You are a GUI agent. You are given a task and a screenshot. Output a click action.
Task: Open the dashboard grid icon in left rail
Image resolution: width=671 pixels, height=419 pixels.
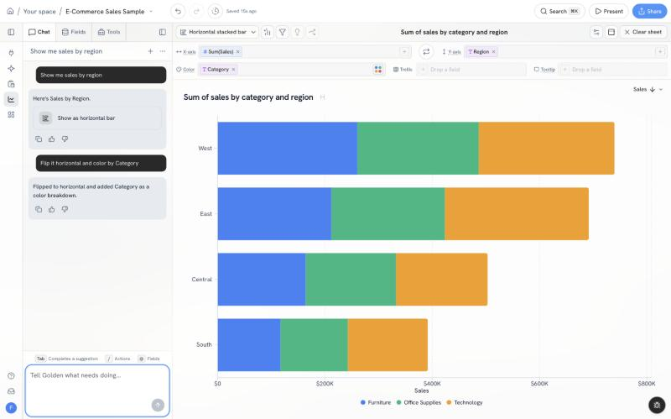(x=11, y=115)
